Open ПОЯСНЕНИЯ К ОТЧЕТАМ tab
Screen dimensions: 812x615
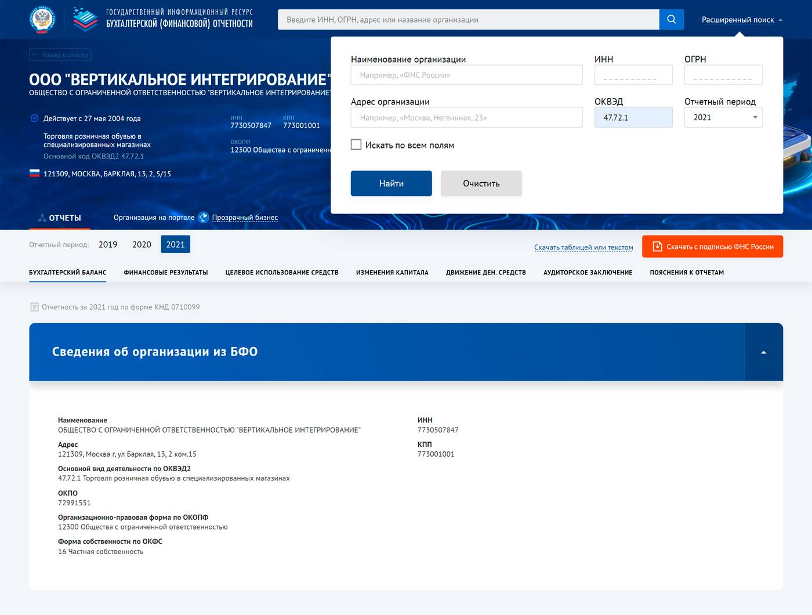(687, 272)
